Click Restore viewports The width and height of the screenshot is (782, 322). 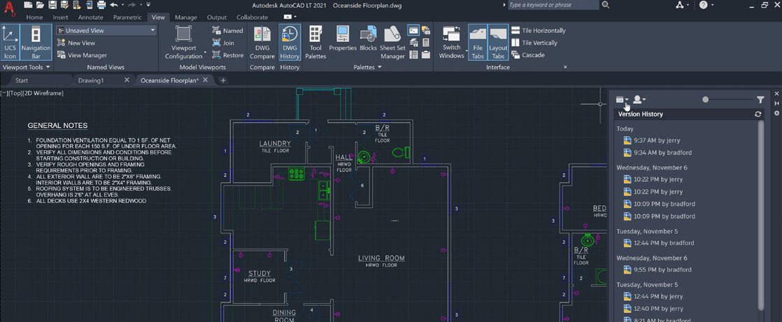[228, 55]
